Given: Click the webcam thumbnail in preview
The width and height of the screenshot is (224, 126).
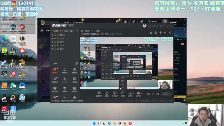Looking at the screenshot, I should click(165, 85).
